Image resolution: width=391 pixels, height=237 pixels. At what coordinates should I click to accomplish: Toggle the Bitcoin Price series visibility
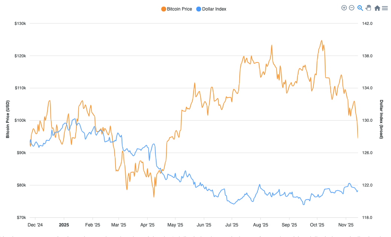[176, 9]
